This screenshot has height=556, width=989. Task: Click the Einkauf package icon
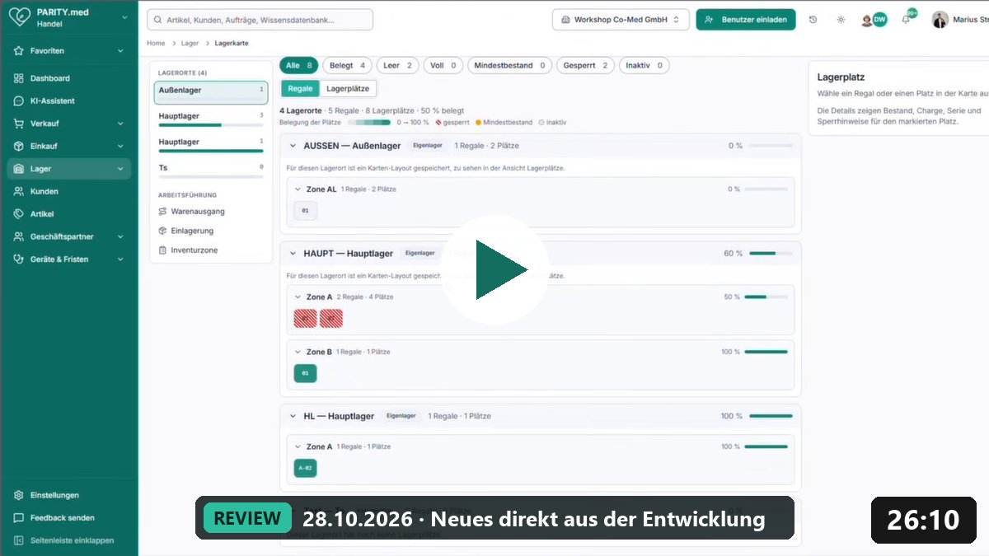coord(18,147)
